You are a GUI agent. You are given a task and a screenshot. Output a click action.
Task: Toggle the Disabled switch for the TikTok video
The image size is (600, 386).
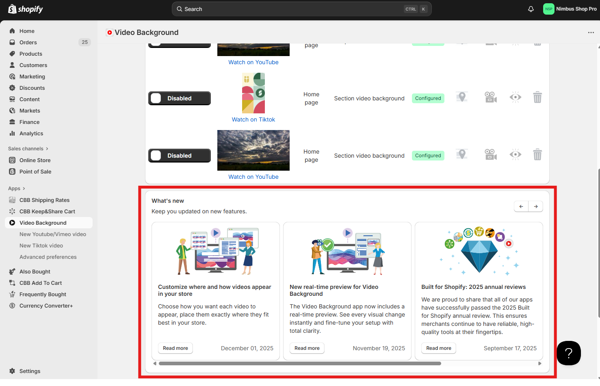tap(180, 98)
